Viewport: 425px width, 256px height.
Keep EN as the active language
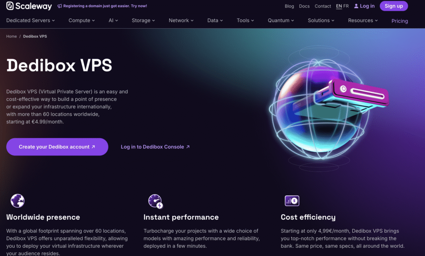(x=340, y=6)
